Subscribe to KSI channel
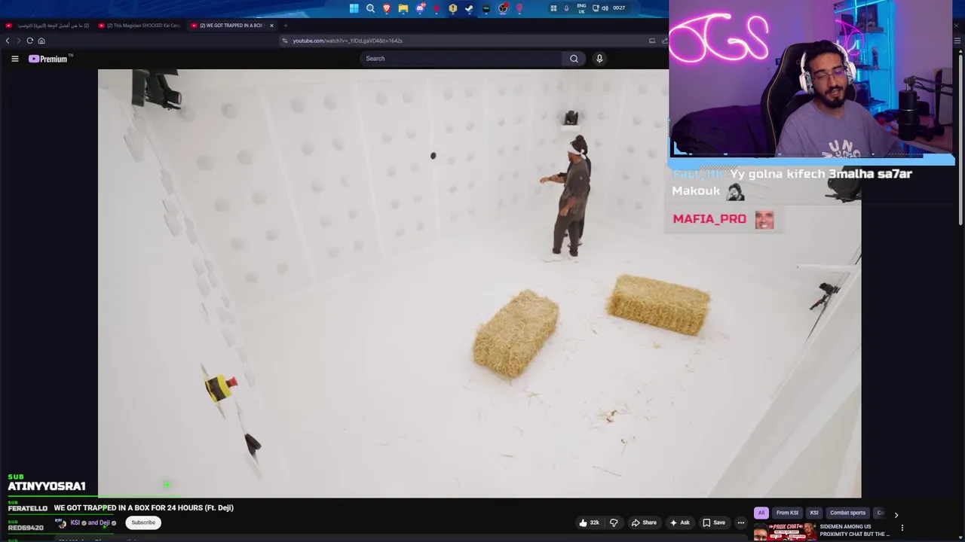 point(143,522)
